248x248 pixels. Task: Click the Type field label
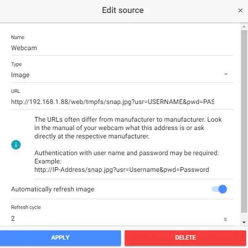click(16, 65)
